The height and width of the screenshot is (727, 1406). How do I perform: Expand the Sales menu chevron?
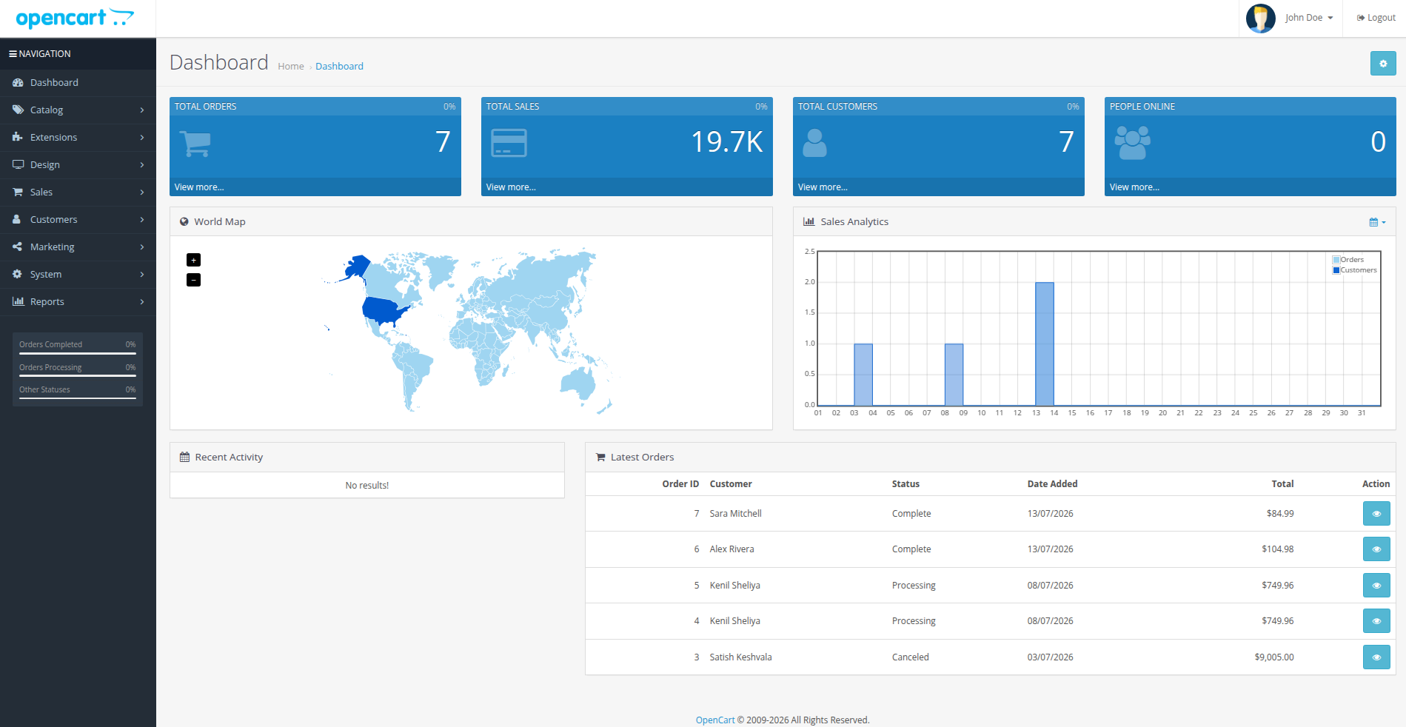[x=142, y=192]
